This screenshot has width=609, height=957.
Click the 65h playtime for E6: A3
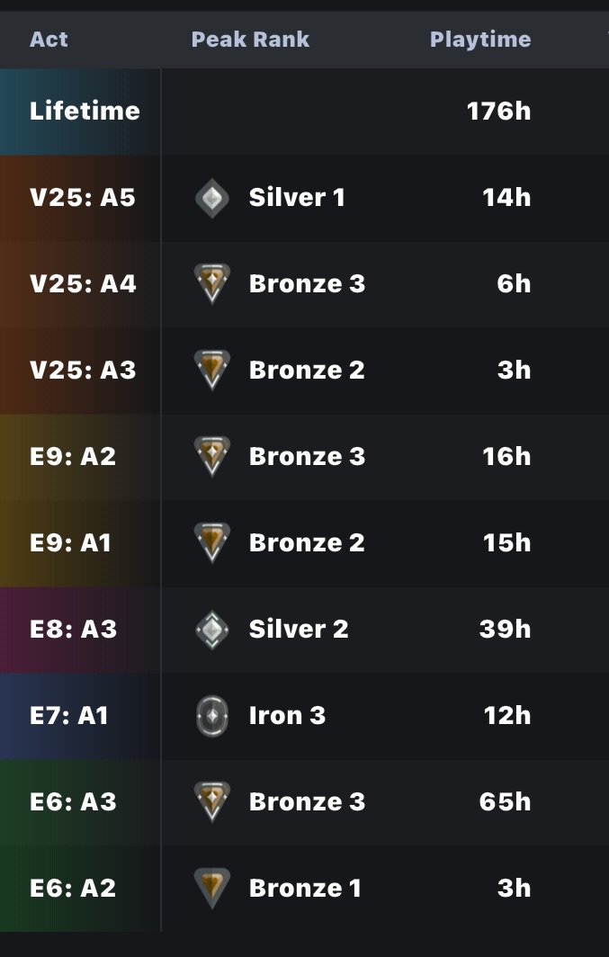(505, 801)
